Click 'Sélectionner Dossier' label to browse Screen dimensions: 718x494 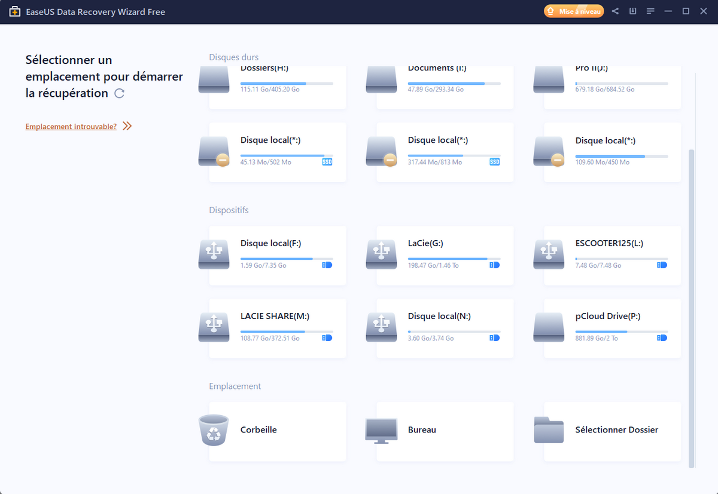coord(617,429)
